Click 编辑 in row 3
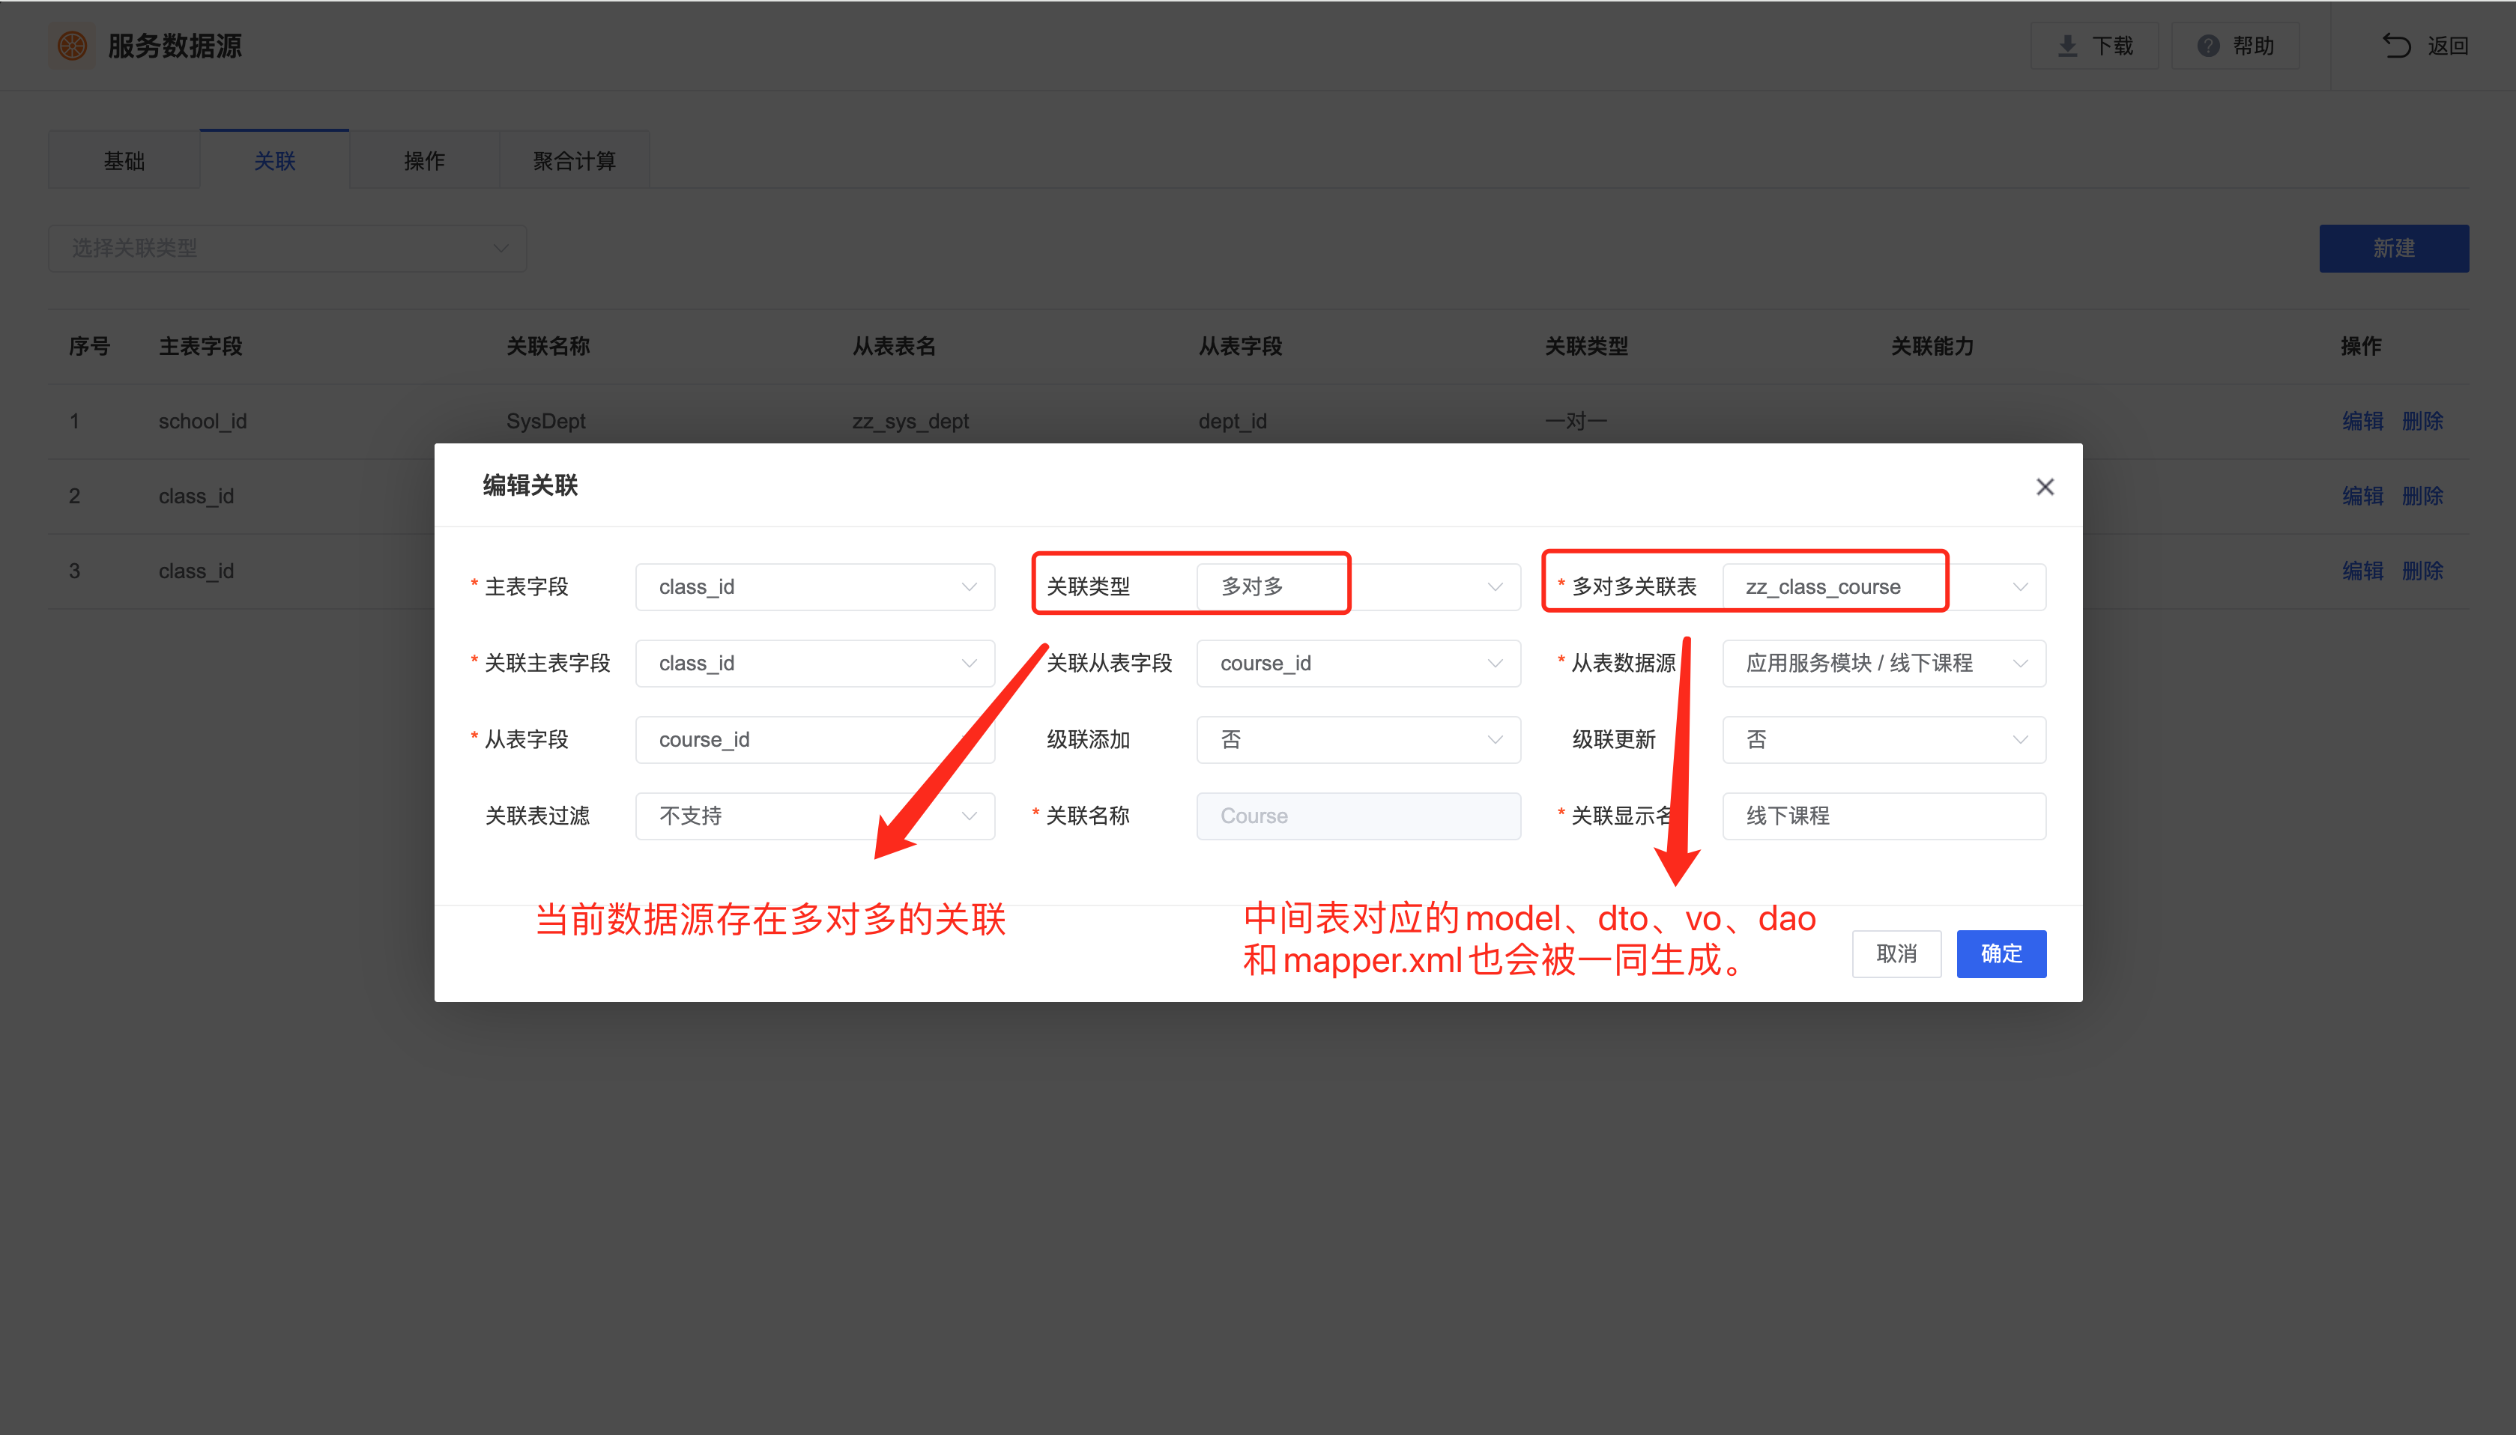 click(x=2362, y=571)
